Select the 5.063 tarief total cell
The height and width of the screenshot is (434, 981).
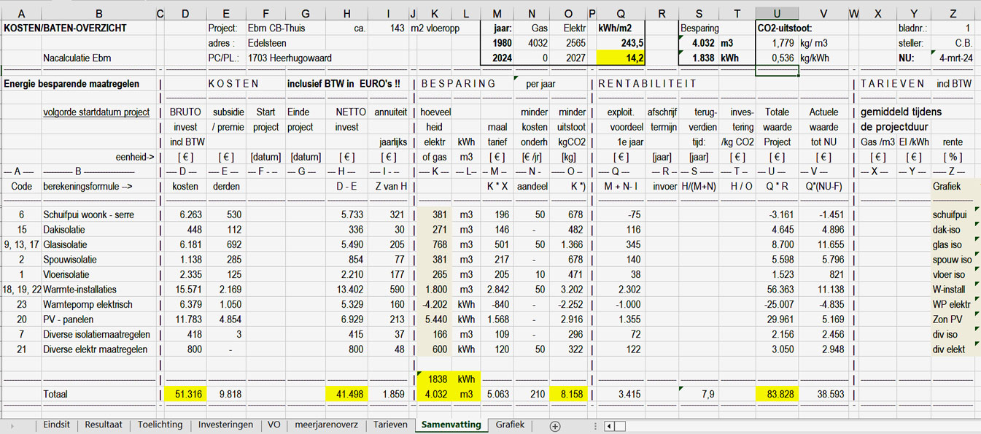497,394
